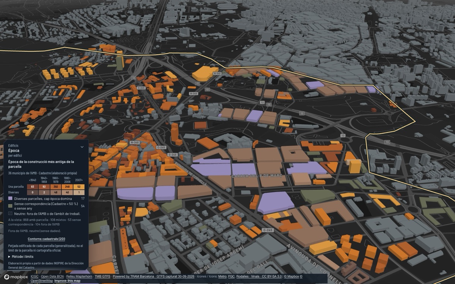
Task: Click the A la vista summary text
Action: tap(44, 222)
